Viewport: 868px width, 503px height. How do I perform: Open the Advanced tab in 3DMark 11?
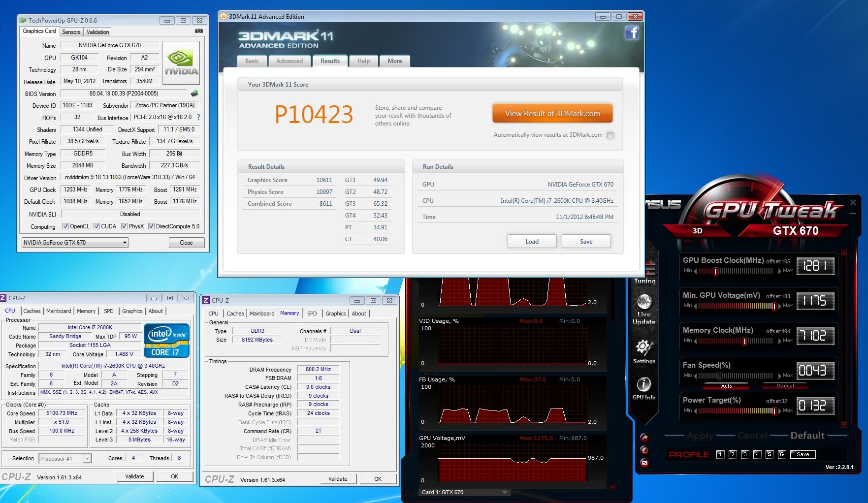[289, 61]
